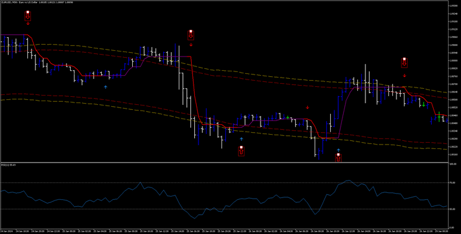Image resolution: width=461 pixels, height=234 pixels.
Task: Select the boxed sell-signal icon above the 25 Jan 16:00 drop
Action: tap(191, 35)
